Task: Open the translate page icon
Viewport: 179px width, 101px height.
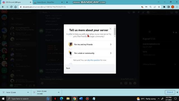Action: pos(142,7)
